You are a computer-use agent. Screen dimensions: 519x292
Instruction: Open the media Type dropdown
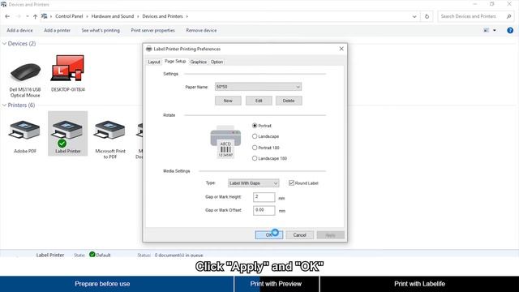254,183
